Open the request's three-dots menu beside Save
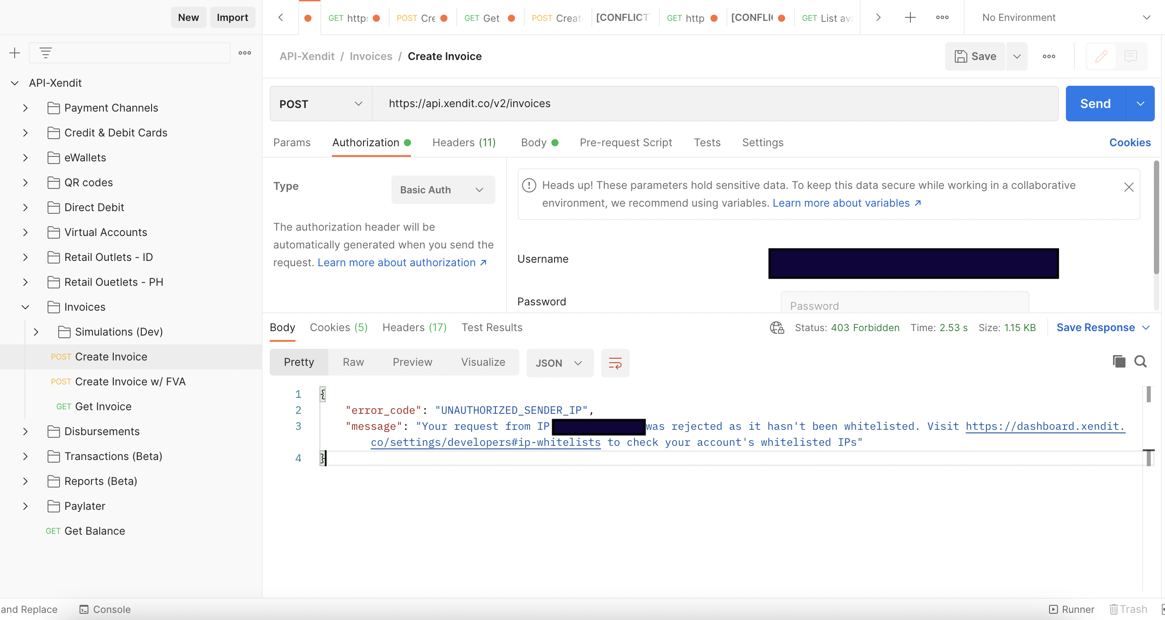1165x620 pixels. (1049, 56)
